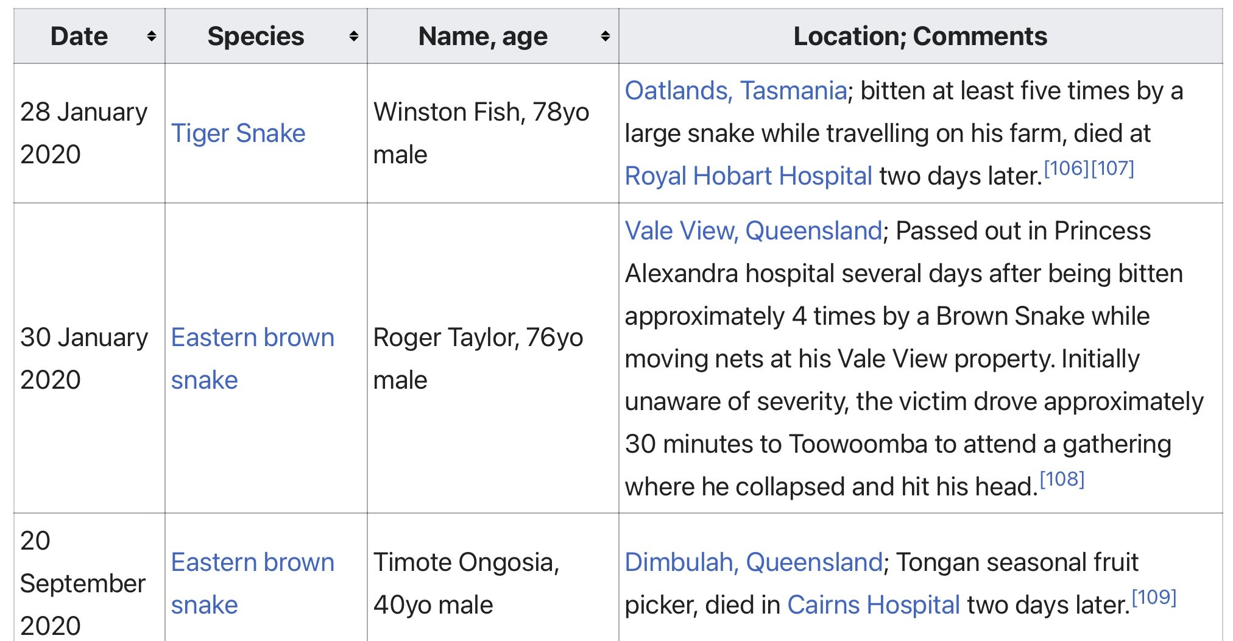Open the Tiger Snake species link
Viewport: 1233px width, 641px height.
pos(238,133)
